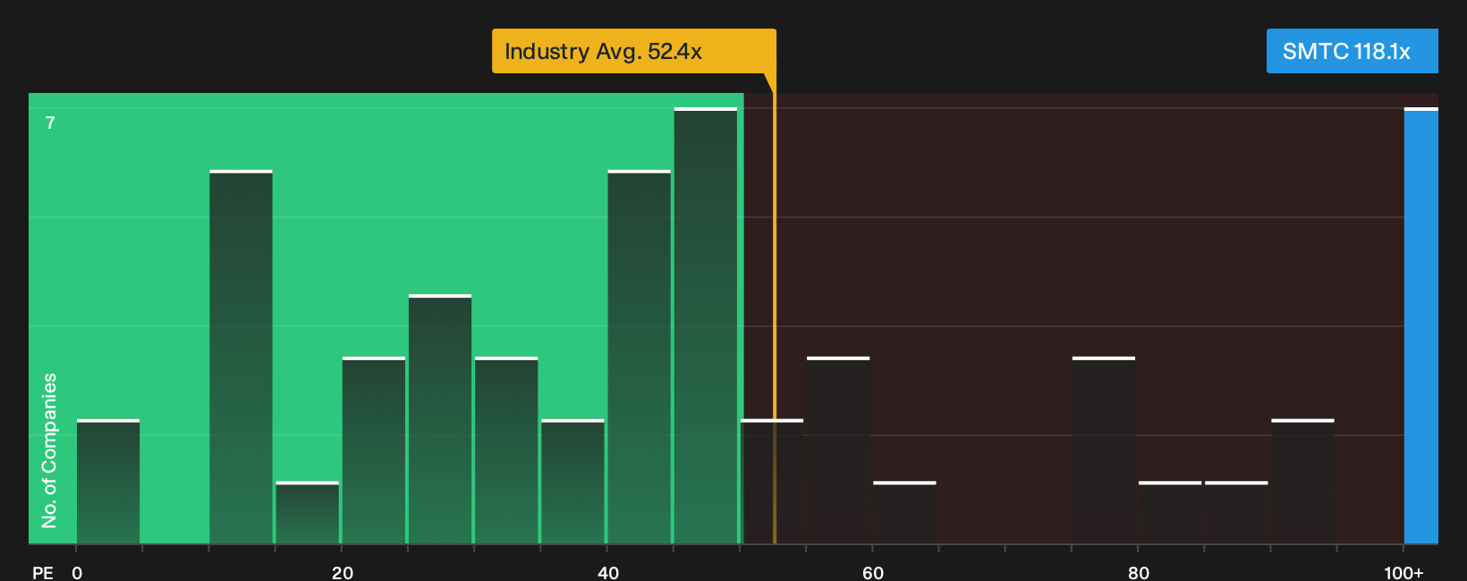Click the x-axis label '60'
Image resolution: width=1467 pixels, height=581 pixels.
point(873,572)
